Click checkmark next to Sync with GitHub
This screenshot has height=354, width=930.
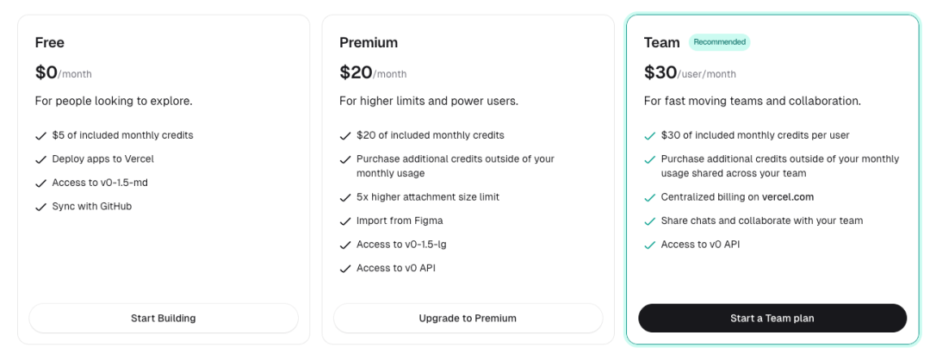[x=40, y=207]
